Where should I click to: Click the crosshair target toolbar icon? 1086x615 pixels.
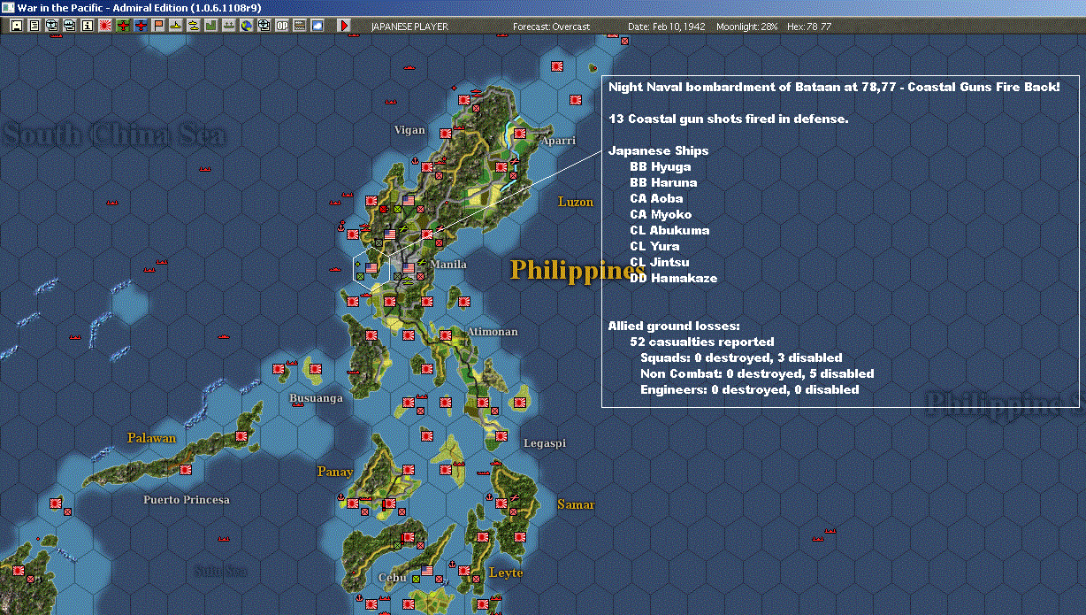click(x=264, y=26)
